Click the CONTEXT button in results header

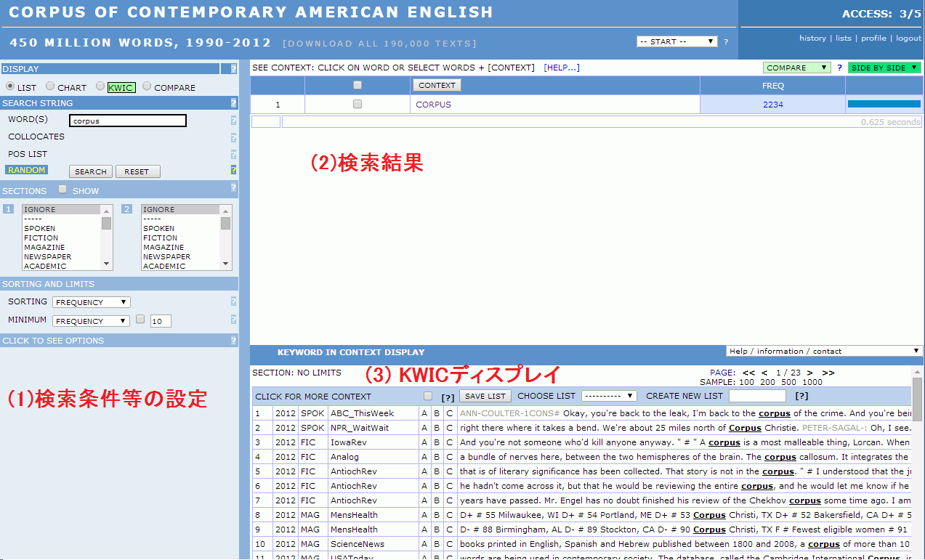437,85
